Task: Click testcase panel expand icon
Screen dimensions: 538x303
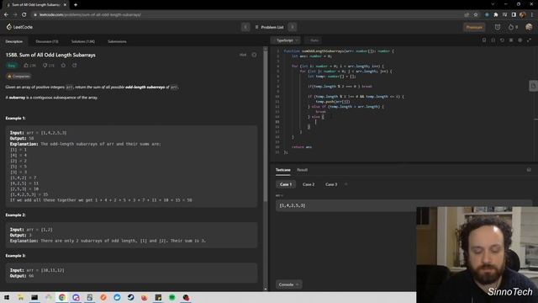Action: [529, 170]
